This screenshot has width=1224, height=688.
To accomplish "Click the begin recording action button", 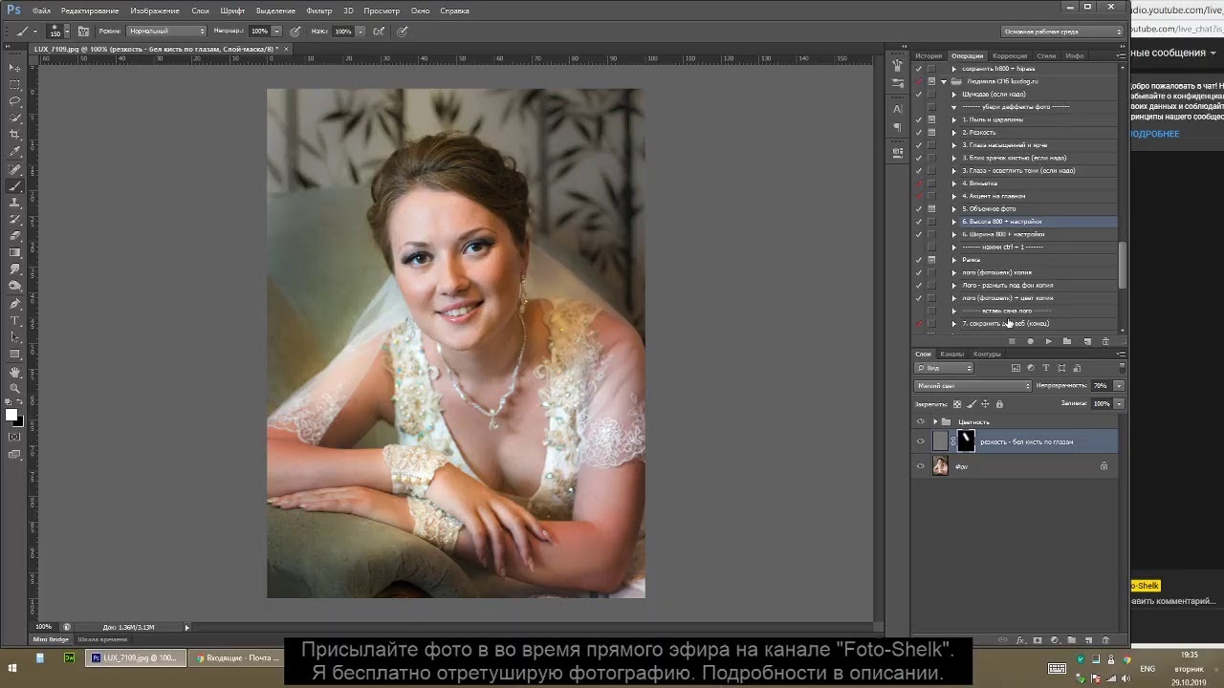I will (x=1030, y=341).
